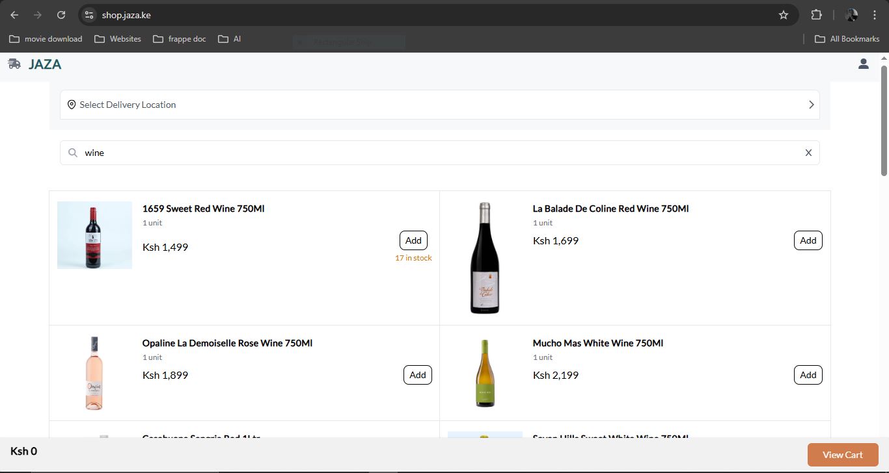Clear the wine search with X icon
This screenshot has width=889, height=473.
click(808, 153)
